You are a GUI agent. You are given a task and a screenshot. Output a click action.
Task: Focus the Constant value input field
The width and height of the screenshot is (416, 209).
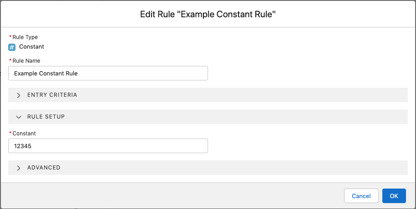[x=108, y=146]
